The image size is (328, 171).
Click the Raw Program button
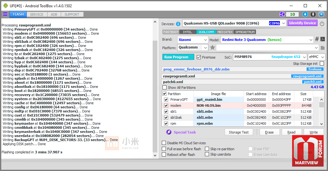pyautogui.click(x=178, y=57)
